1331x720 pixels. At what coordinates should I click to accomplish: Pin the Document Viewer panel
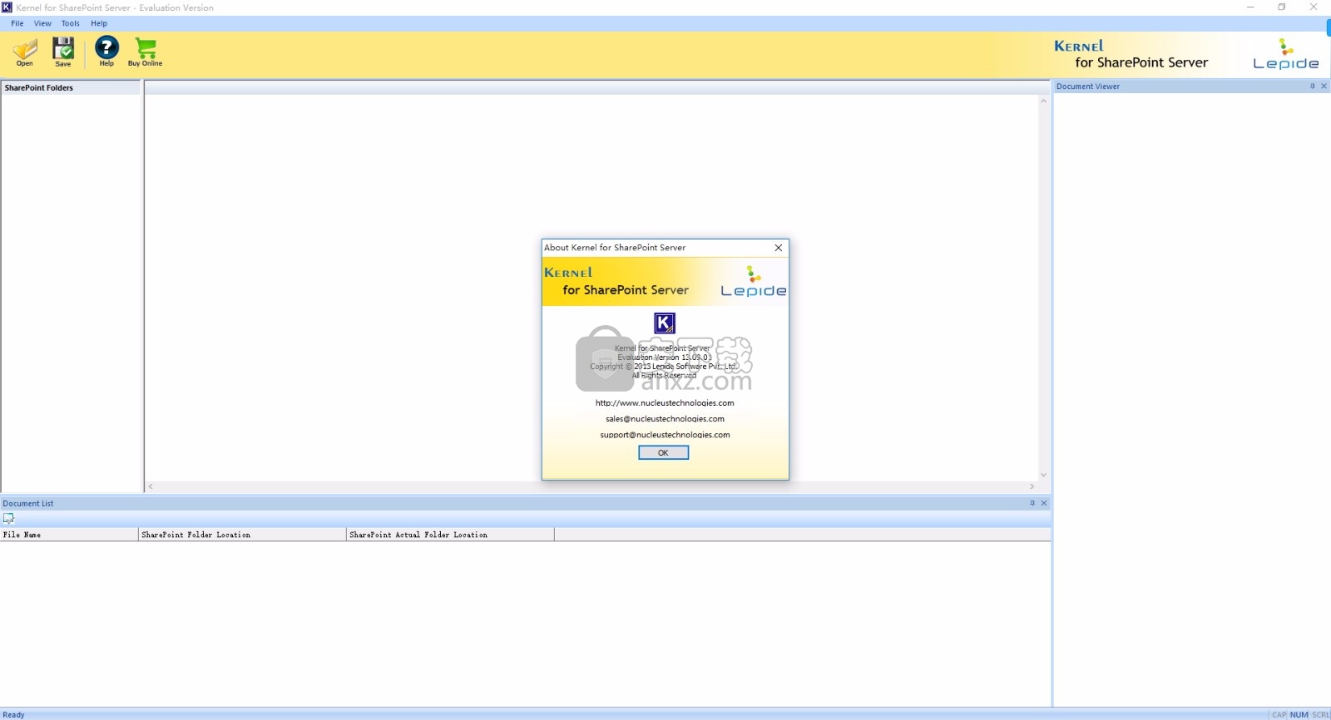1313,86
